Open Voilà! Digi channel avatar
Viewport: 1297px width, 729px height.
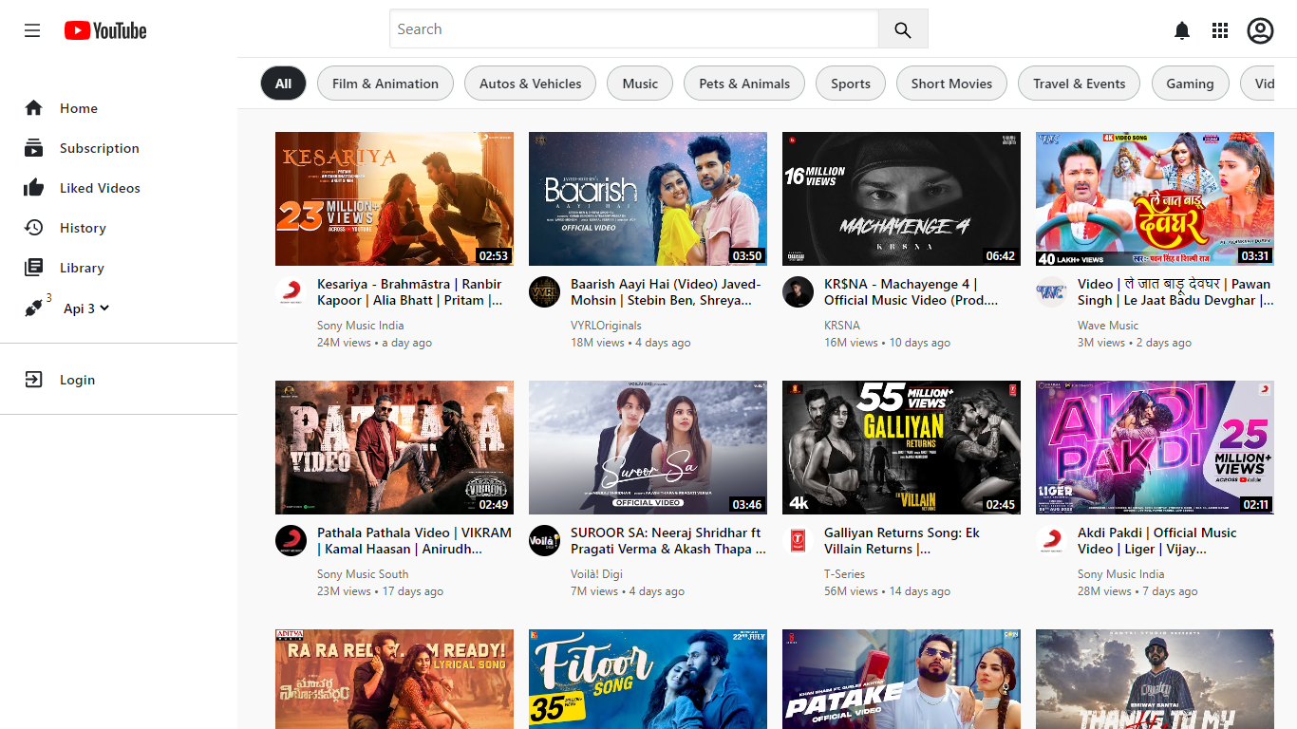click(544, 541)
